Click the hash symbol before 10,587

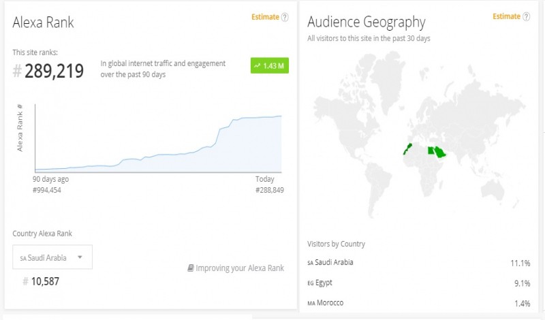coord(26,281)
